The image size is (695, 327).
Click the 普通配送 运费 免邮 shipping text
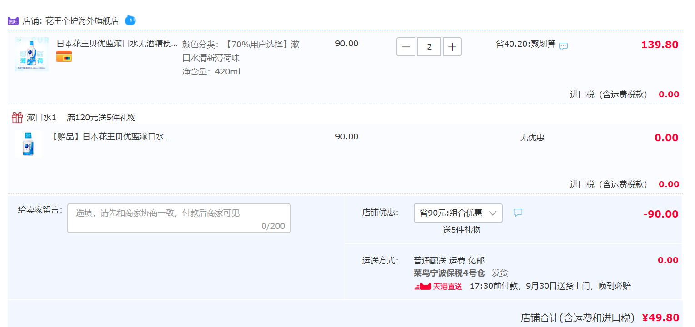coord(449,260)
